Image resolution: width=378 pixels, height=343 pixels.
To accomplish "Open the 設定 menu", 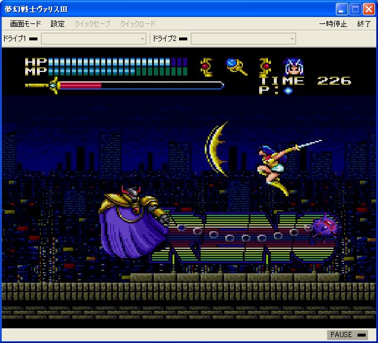I will (57, 24).
